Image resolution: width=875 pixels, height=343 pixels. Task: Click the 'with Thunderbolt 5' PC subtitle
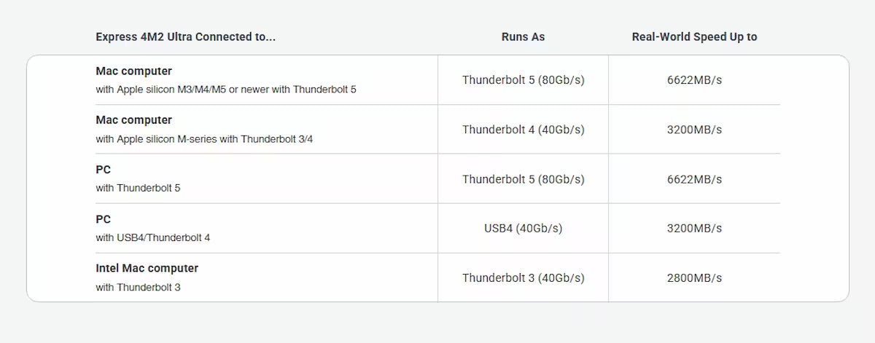pyautogui.click(x=138, y=188)
